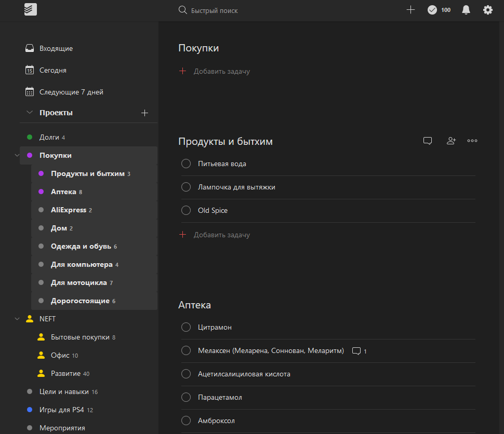
Task: Complete the Old Spice task
Action: pyautogui.click(x=186, y=211)
